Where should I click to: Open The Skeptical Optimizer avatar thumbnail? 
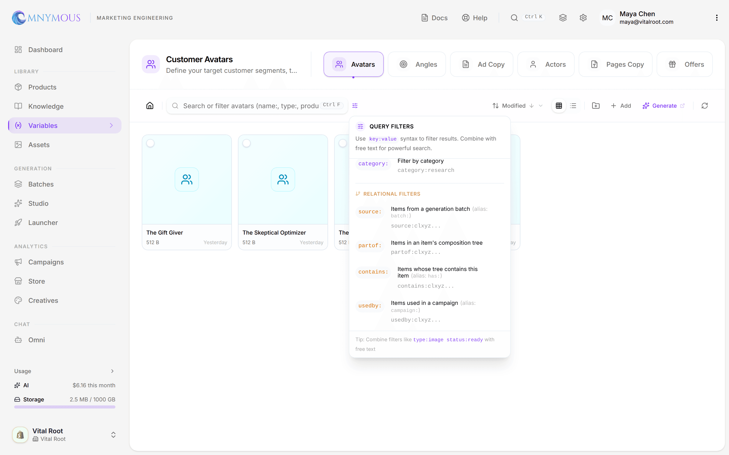point(283,179)
